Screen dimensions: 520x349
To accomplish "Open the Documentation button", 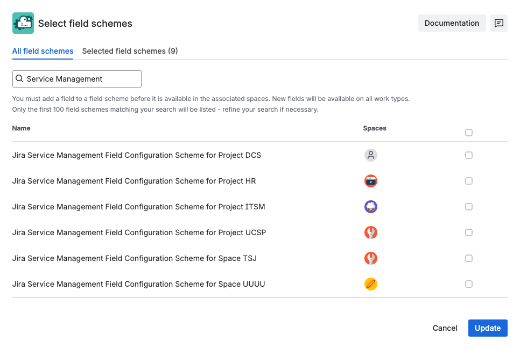I will pyautogui.click(x=452, y=23).
